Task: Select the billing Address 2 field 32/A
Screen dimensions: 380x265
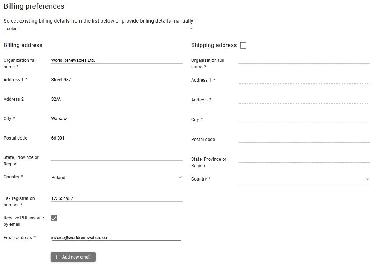Action: tap(116, 99)
